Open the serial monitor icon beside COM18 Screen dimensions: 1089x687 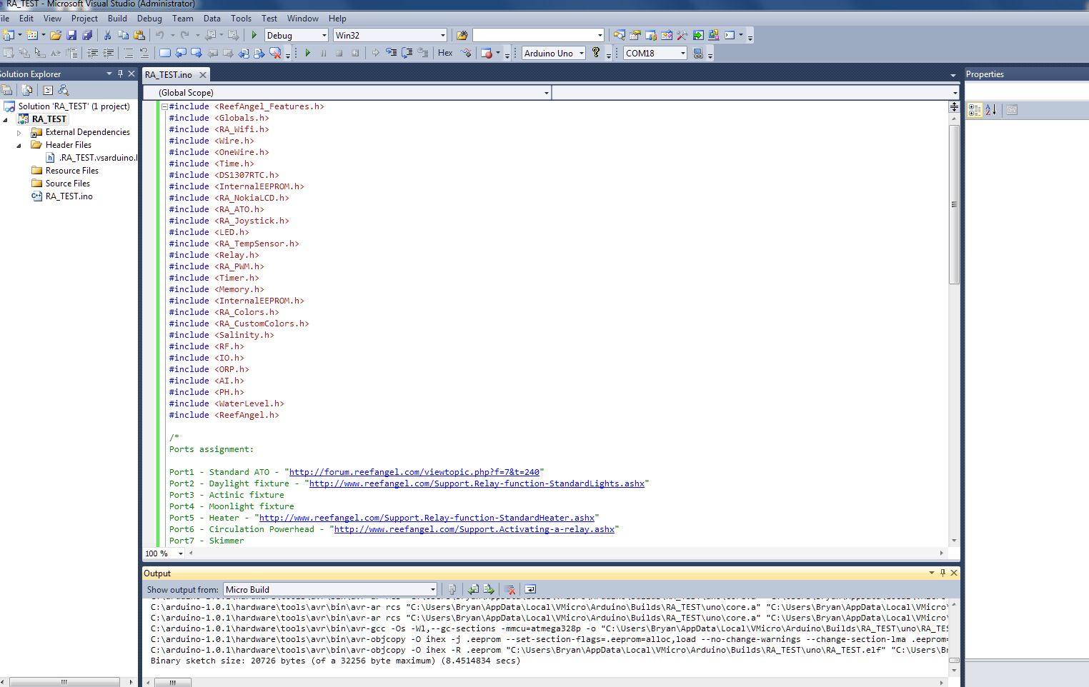click(x=698, y=53)
